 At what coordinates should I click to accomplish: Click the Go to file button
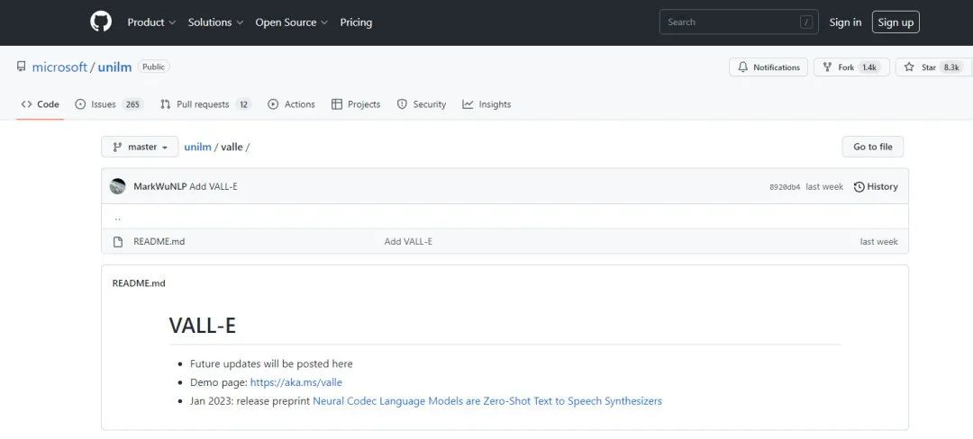click(x=872, y=147)
